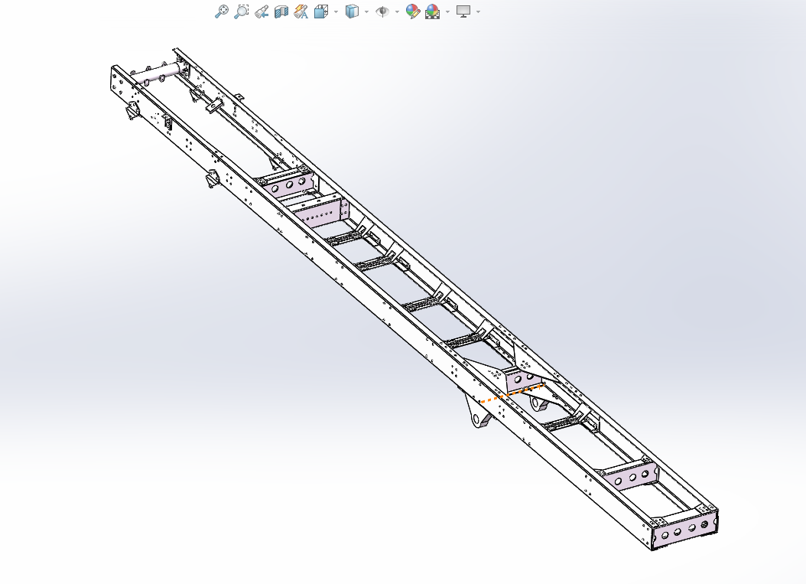Expand the View Settings dropdown arrow
The height and width of the screenshot is (584, 806).
pos(479,11)
